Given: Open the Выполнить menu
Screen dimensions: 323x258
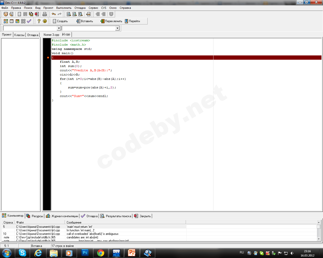Looking at the screenshot, I should 64,8.
